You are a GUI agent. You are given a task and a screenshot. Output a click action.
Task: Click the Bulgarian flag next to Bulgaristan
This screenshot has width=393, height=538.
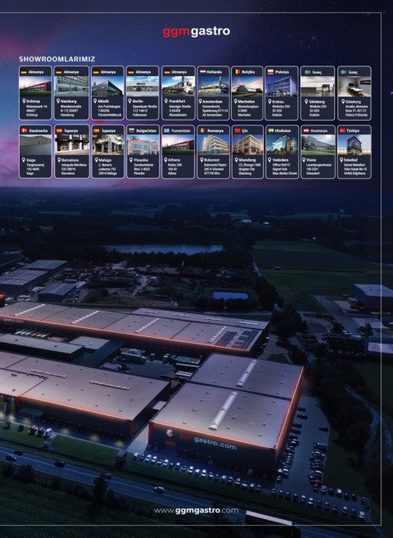point(132,130)
